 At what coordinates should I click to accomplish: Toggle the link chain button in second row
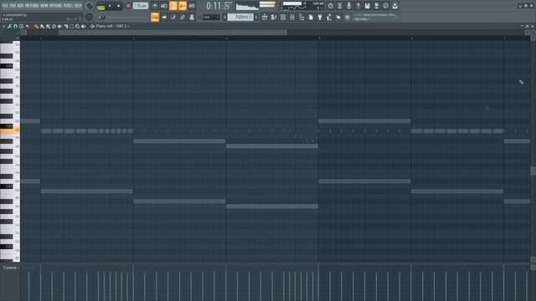183,17
